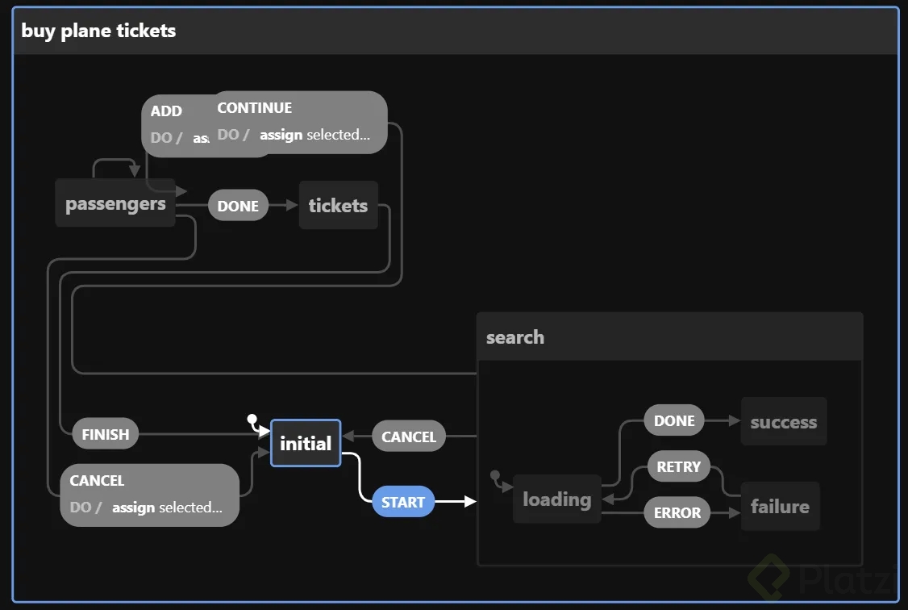Click the search state header
This screenshot has width=908, height=610.
[515, 337]
